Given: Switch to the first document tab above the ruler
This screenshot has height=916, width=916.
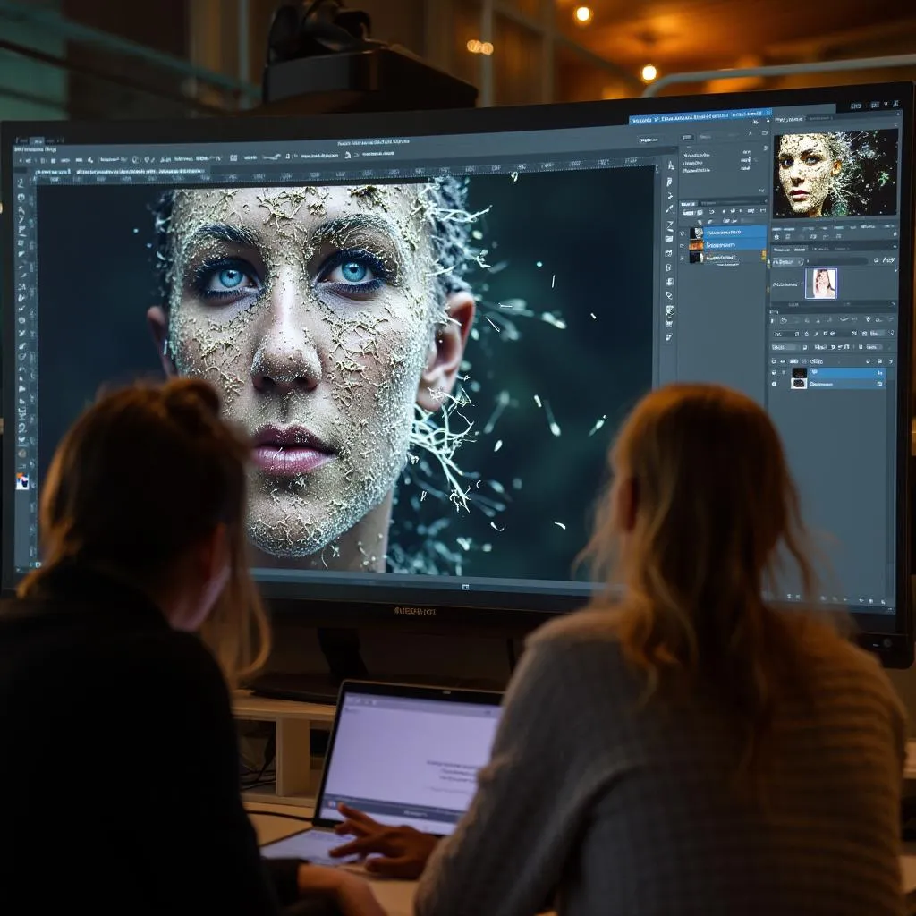Looking at the screenshot, I should [x=54, y=172].
